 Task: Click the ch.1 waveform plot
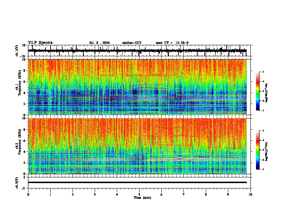[139, 51]
